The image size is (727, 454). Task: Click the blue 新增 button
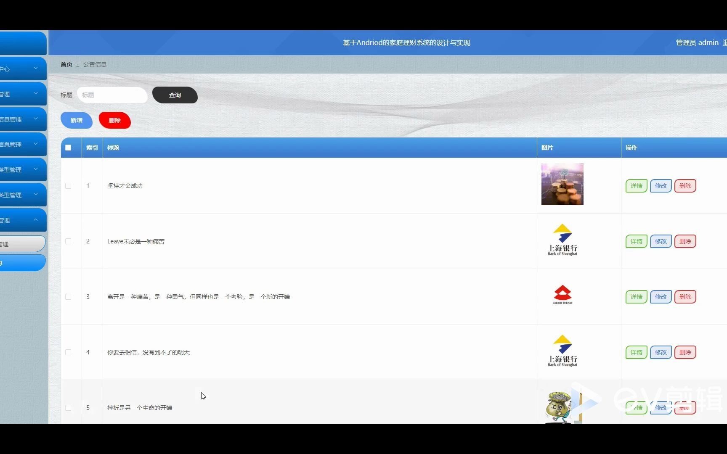[77, 120]
